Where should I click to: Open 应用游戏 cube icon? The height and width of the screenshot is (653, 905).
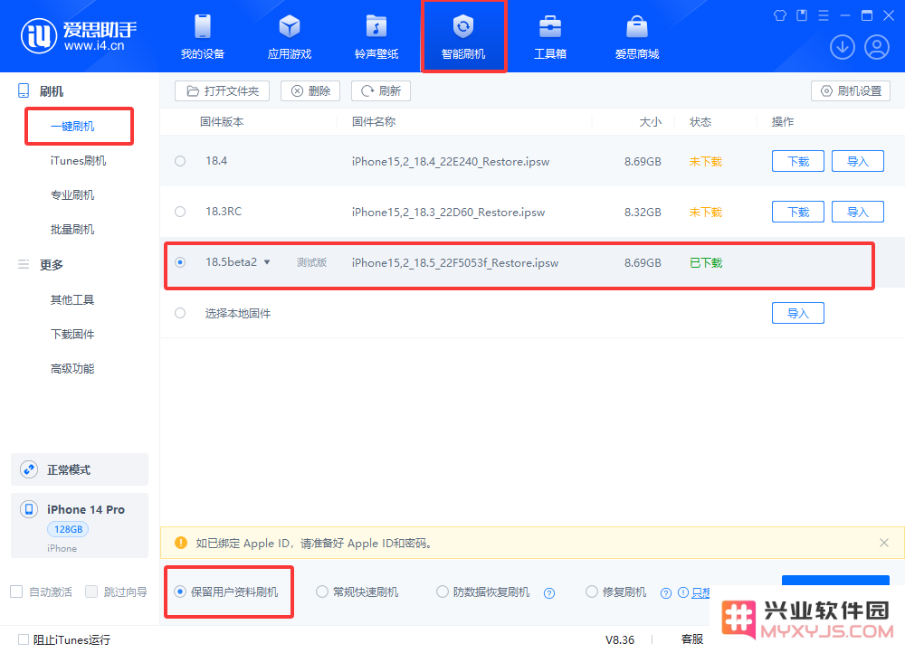[290, 26]
